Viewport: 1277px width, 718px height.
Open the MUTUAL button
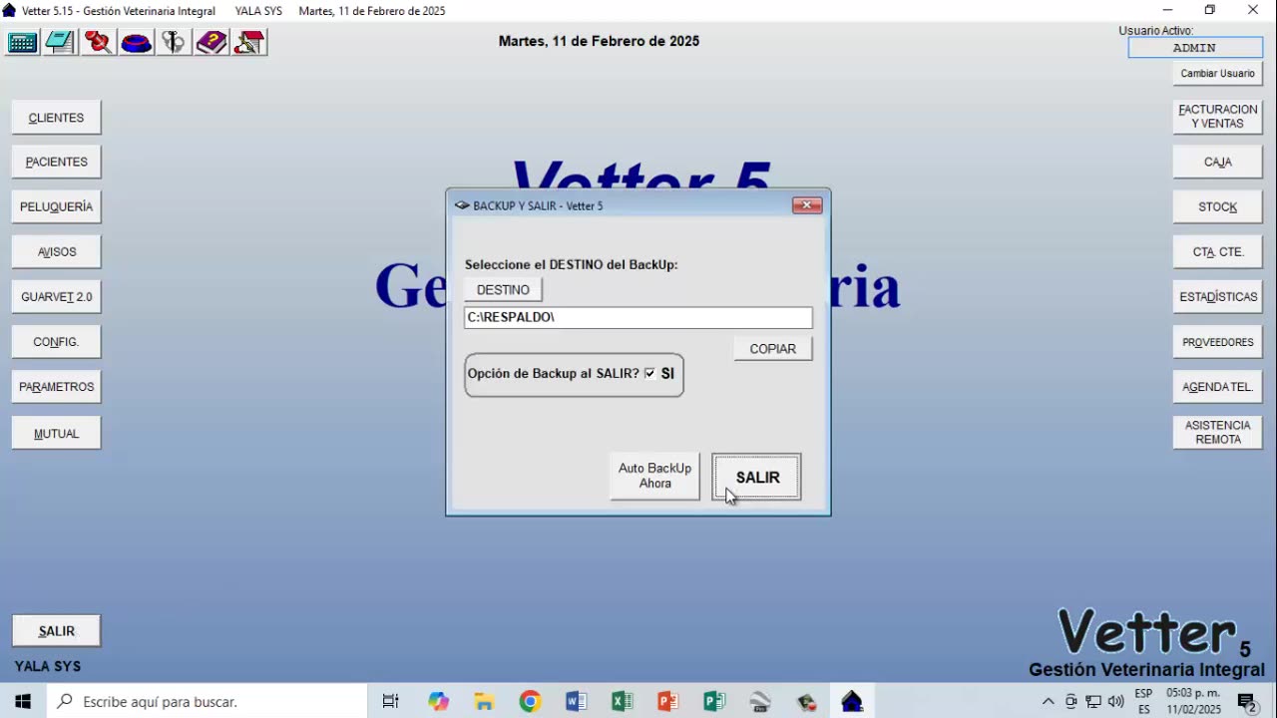pos(56,433)
